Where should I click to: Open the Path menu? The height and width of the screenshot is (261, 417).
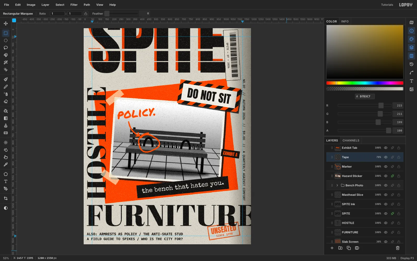[x=87, y=5]
